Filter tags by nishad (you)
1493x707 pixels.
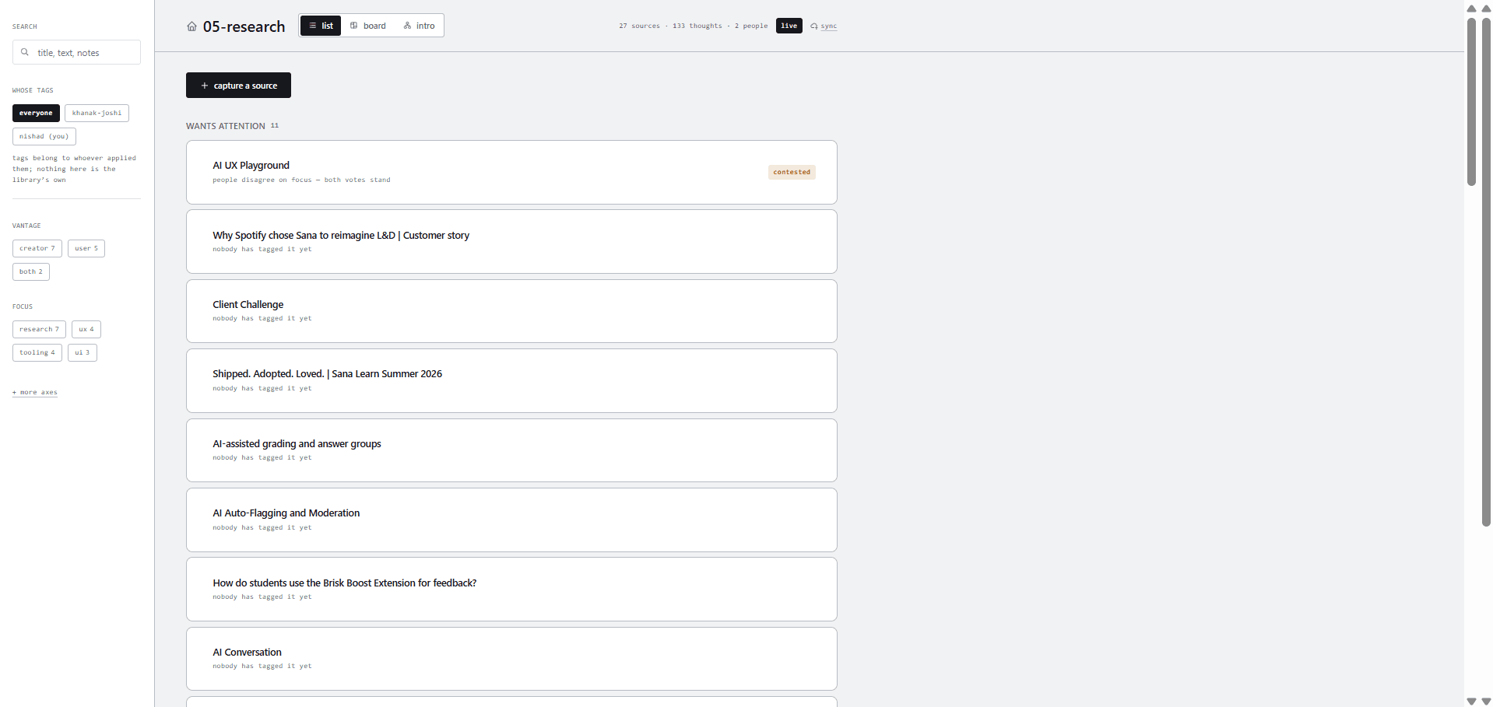point(44,136)
